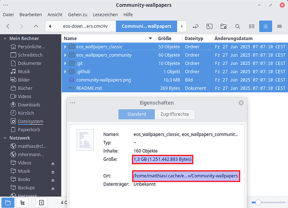The image size is (288, 208).
Task: Toggle list view button
Action: click(x=265, y=26)
